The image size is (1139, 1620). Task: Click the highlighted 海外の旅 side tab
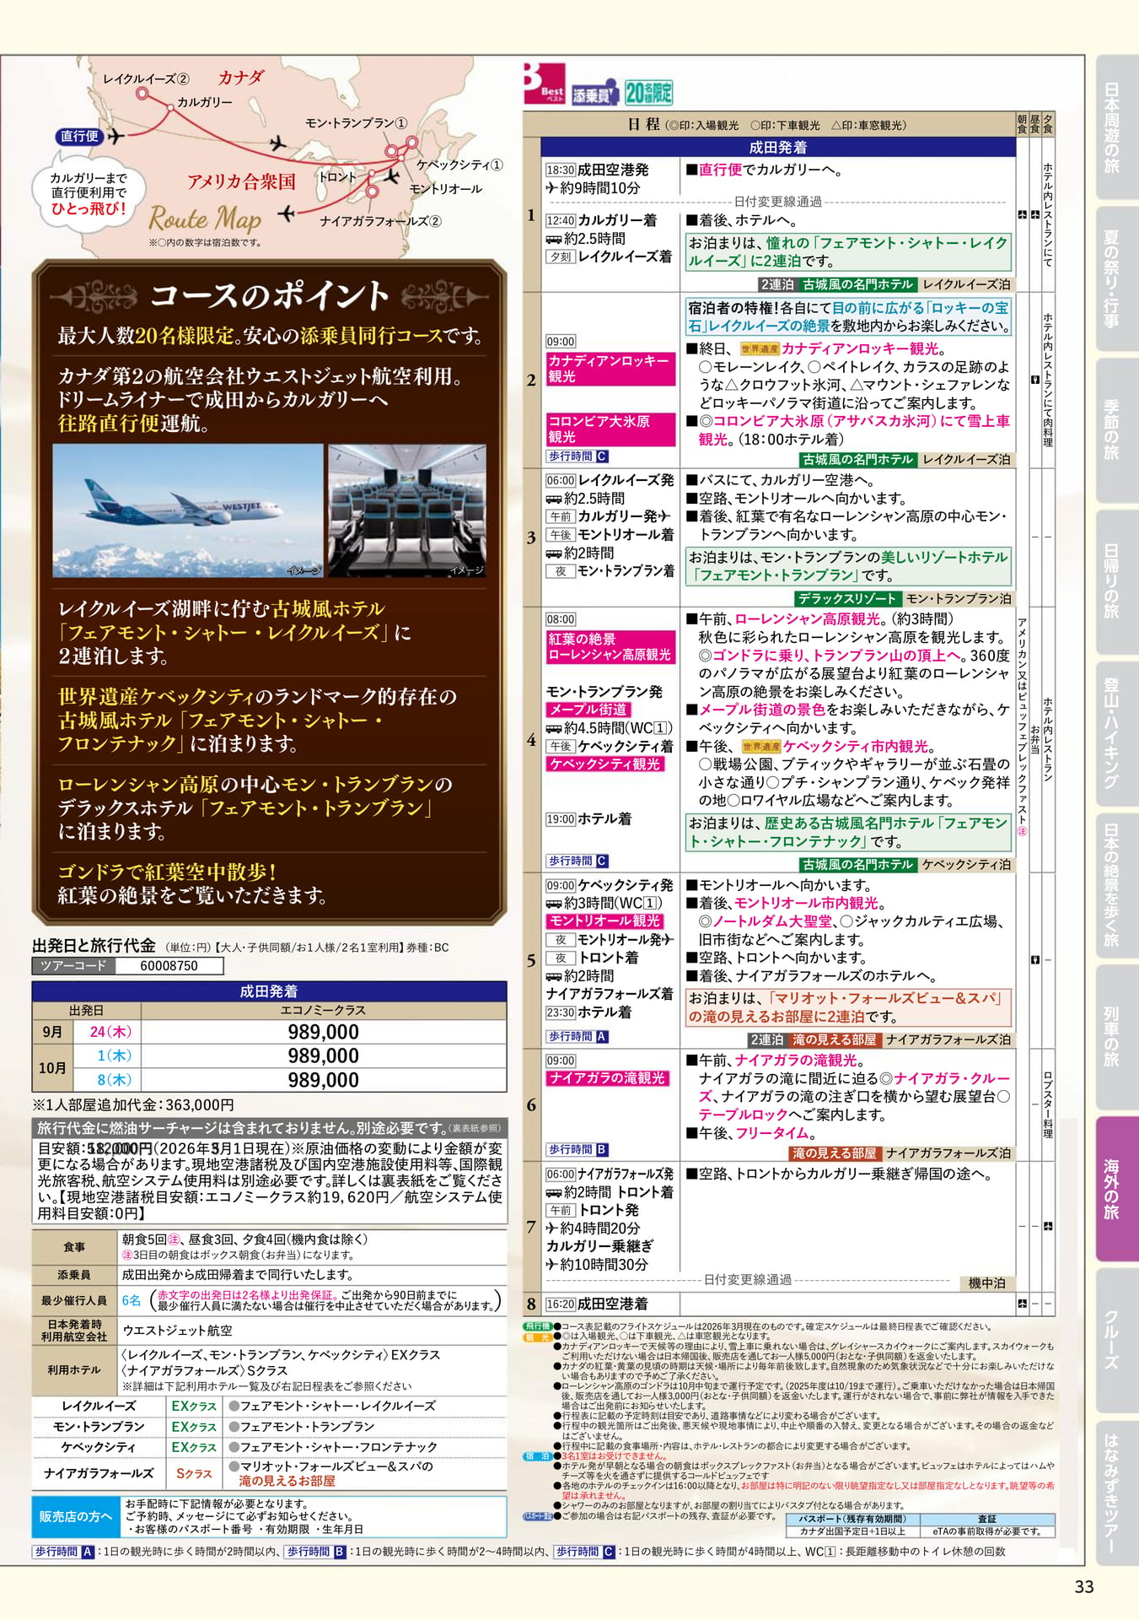pyautogui.click(x=1115, y=1188)
